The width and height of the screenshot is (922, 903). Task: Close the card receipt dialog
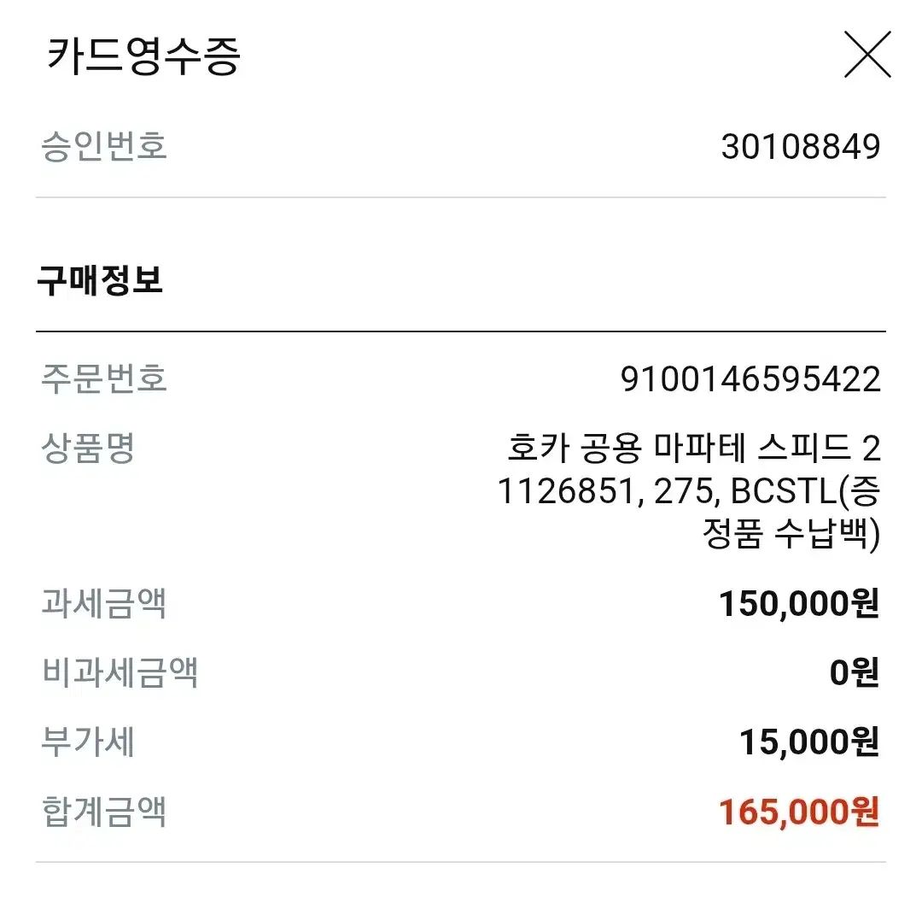point(867,55)
